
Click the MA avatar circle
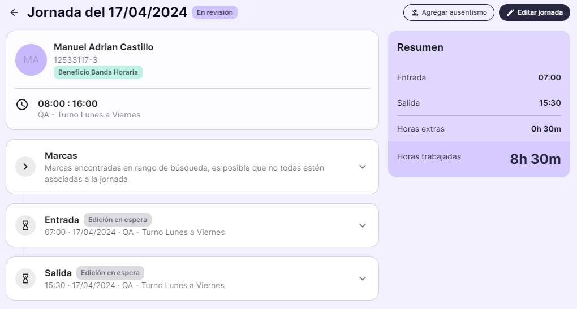click(31, 60)
